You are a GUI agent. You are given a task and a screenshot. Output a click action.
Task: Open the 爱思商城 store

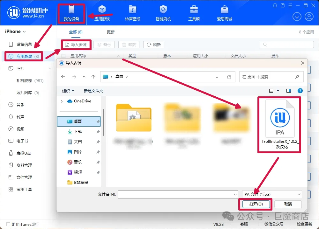(x=224, y=13)
